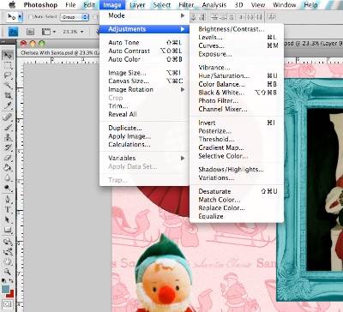Open the Photoshop application menu
Screen dimensions: 343x312
[x=40, y=5]
